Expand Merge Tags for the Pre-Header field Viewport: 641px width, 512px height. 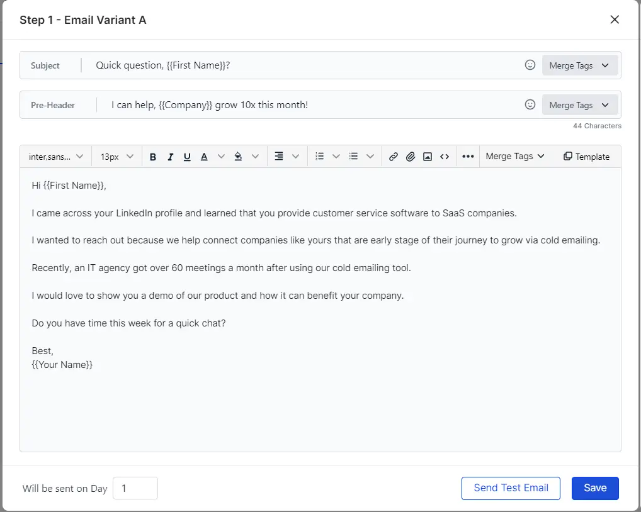coord(579,105)
